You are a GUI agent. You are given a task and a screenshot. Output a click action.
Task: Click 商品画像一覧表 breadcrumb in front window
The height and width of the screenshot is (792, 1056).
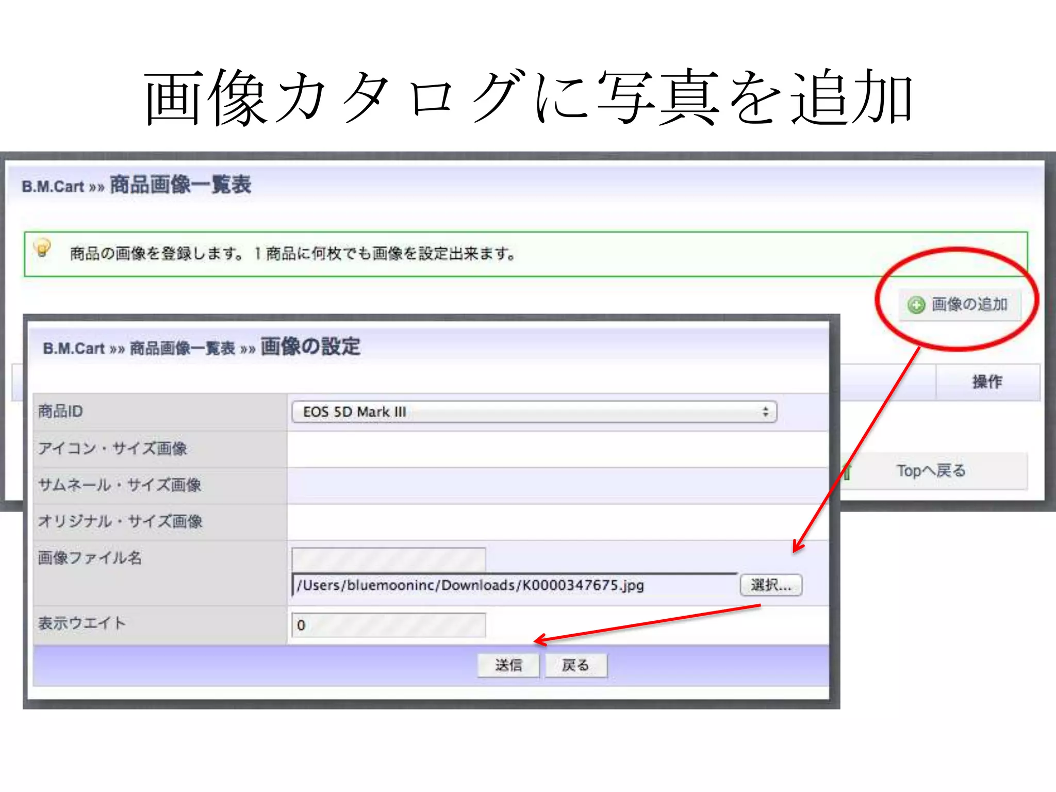[183, 349]
